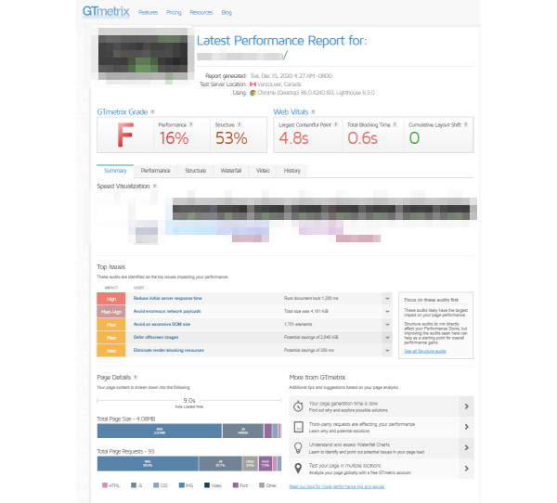
Task: Open help icon next to Web Vitals
Action: pos(313,112)
